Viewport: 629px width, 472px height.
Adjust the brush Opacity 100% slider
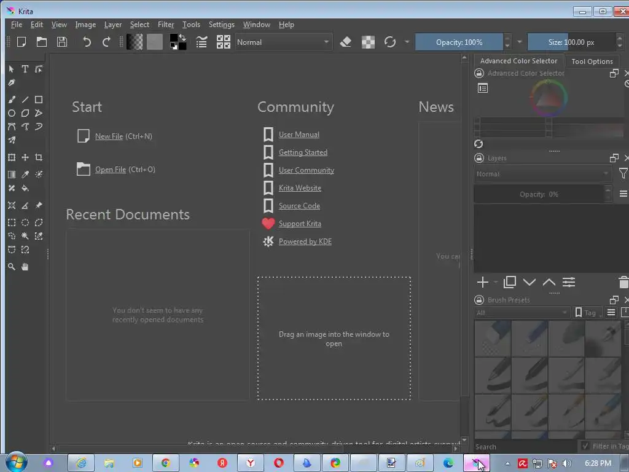[459, 42]
